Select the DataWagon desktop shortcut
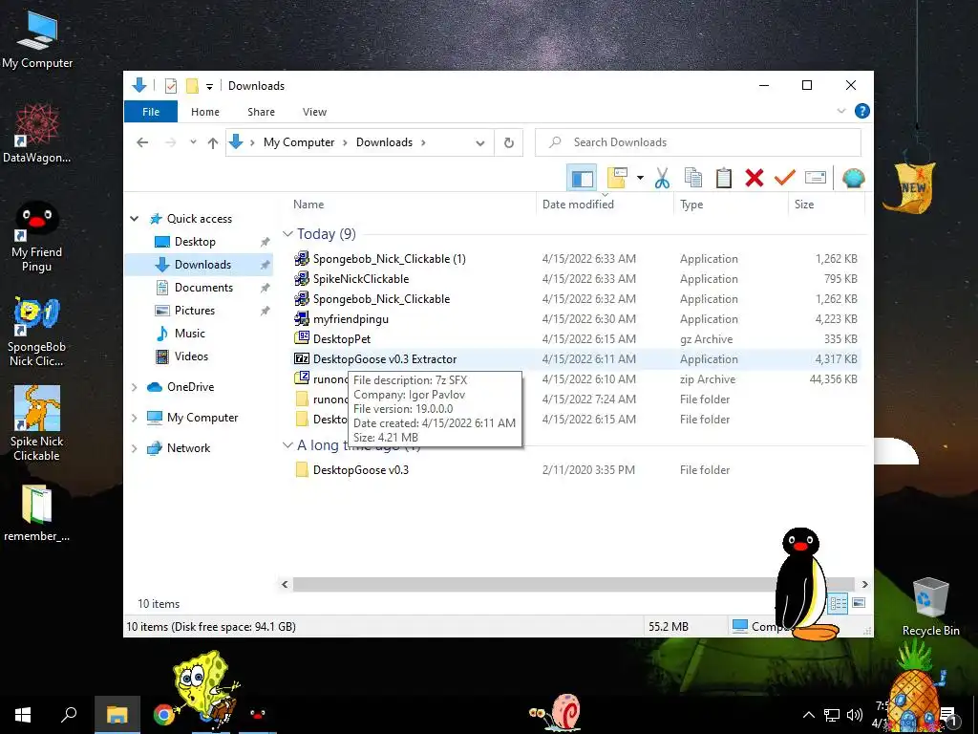The width and height of the screenshot is (978, 734). coord(37,134)
